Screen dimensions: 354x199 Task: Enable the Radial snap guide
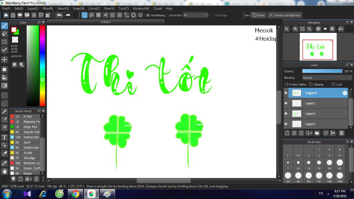(x=112, y=15)
